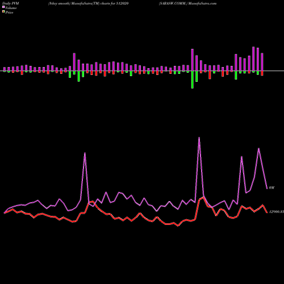The image size is (284, 284).
Task: Select the 'Volume' legend label
Action: point(11,8)
